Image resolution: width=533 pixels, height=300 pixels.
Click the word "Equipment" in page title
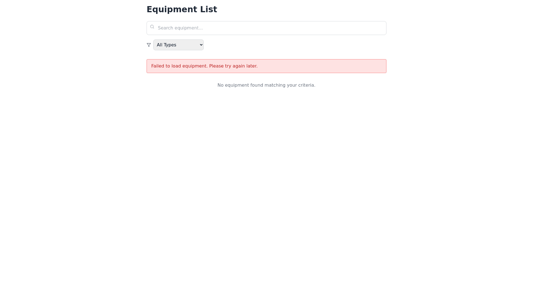tap(170, 9)
